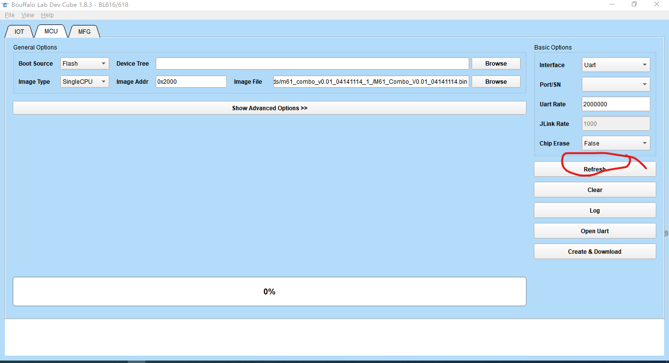Open the View menu
Image resolution: width=669 pixels, height=363 pixels.
[x=28, y=15]
